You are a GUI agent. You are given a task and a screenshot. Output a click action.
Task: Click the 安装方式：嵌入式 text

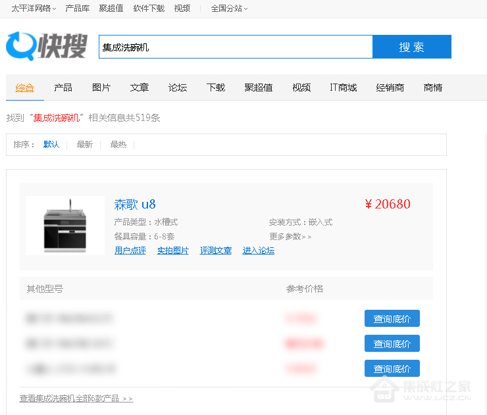(x=301, y=222)
